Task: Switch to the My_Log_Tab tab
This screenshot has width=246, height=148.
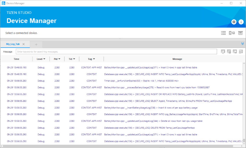Action: [x=13, y=44]
